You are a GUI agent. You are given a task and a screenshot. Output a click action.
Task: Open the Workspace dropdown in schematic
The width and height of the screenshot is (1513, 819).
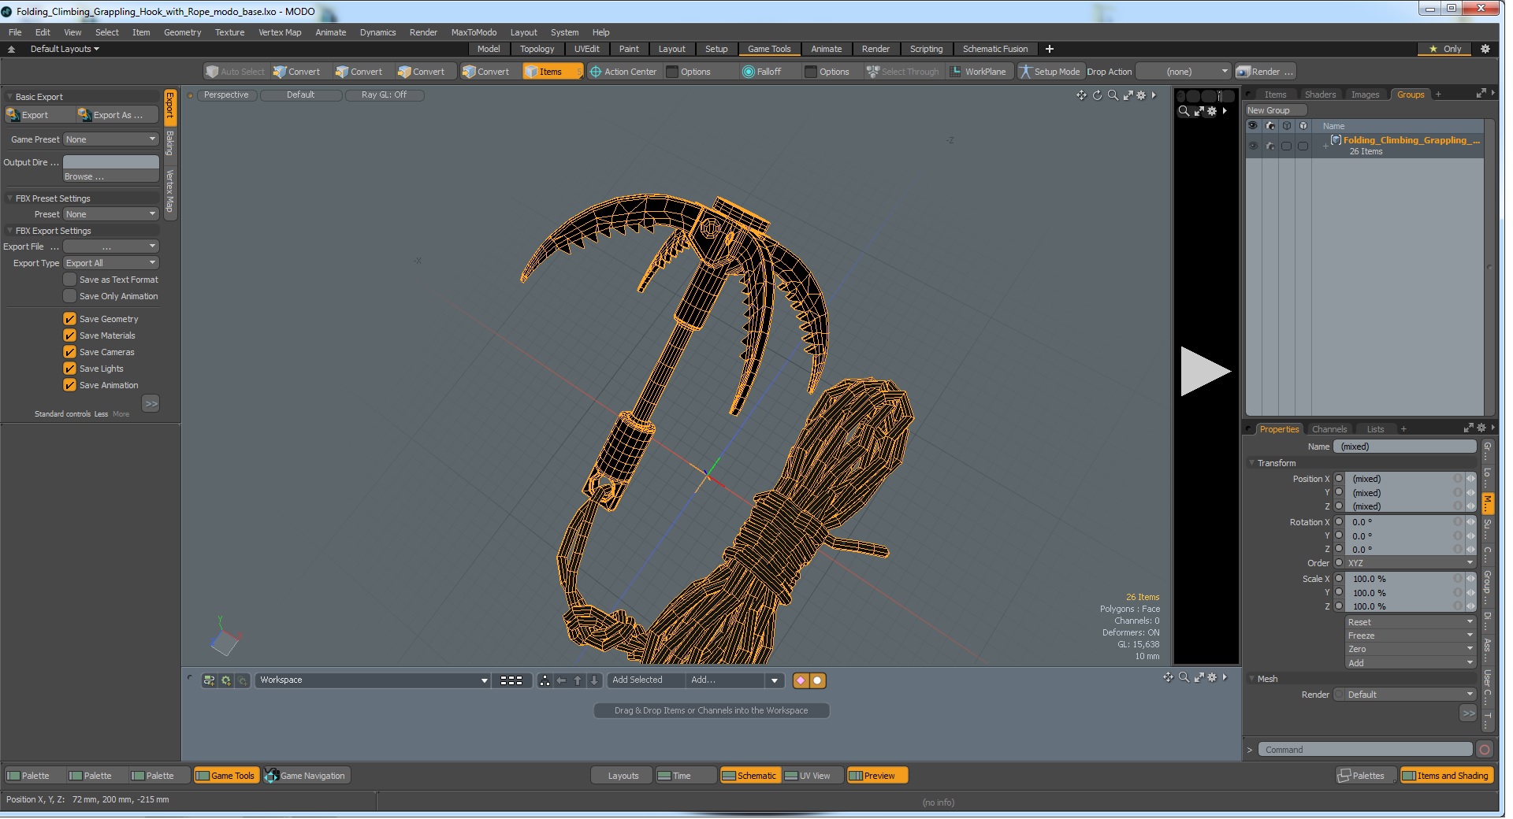(x=373, y=680)
